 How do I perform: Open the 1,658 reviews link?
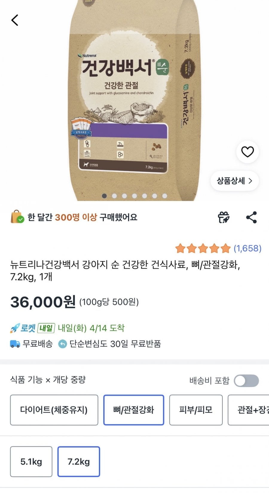coord(247,248)
